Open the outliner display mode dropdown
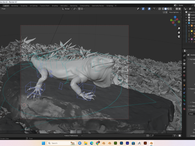 pyautogui.click(x=191, y=9)
